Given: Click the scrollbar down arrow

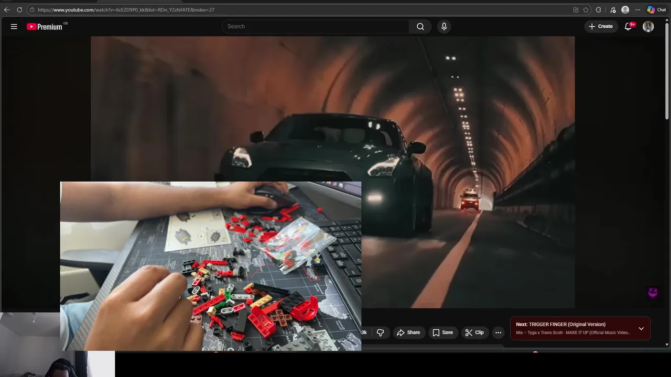Looking at the screenshot, I should 667,345.
